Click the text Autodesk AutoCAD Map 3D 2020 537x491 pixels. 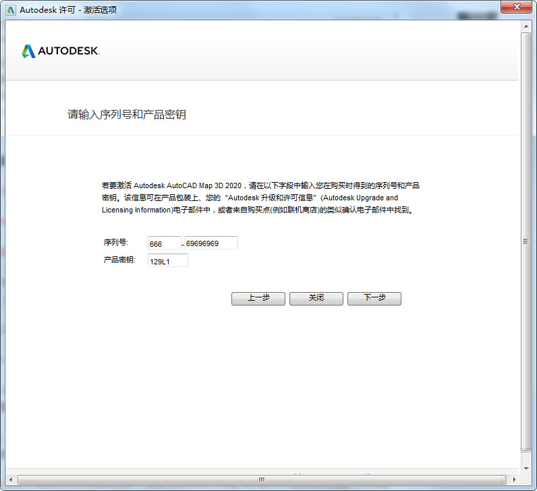coord(188,185)
